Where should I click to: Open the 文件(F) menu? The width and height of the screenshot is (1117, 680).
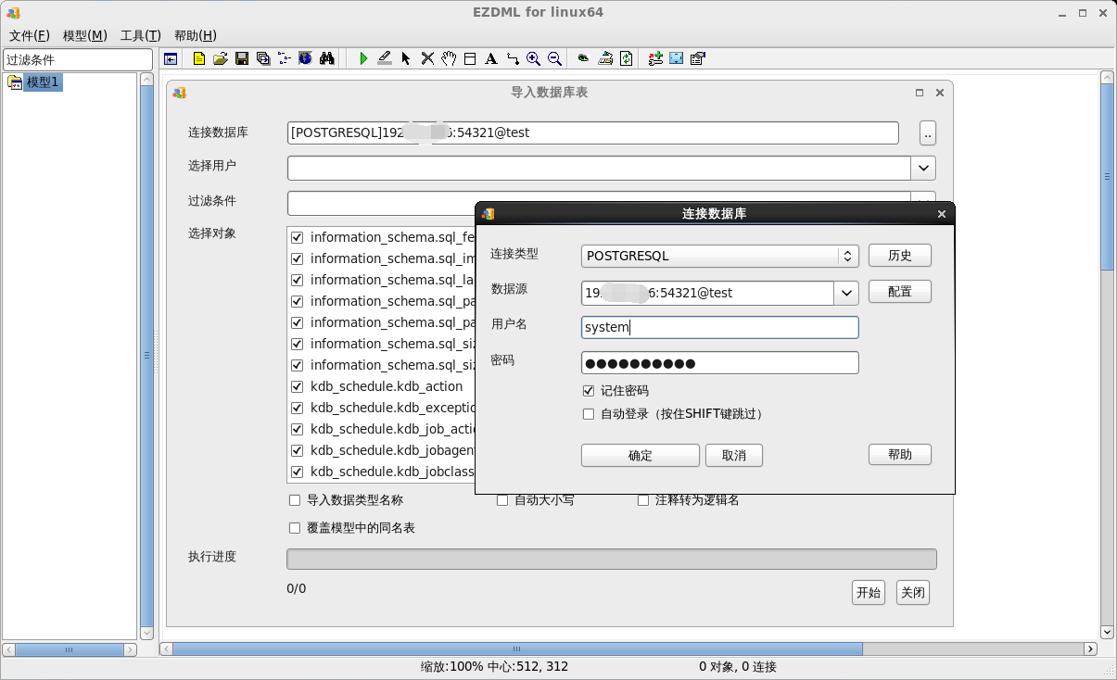[30, 35]
